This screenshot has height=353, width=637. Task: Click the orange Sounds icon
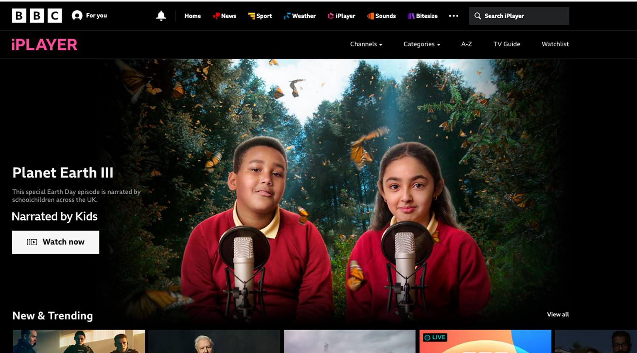coord(370,16)
